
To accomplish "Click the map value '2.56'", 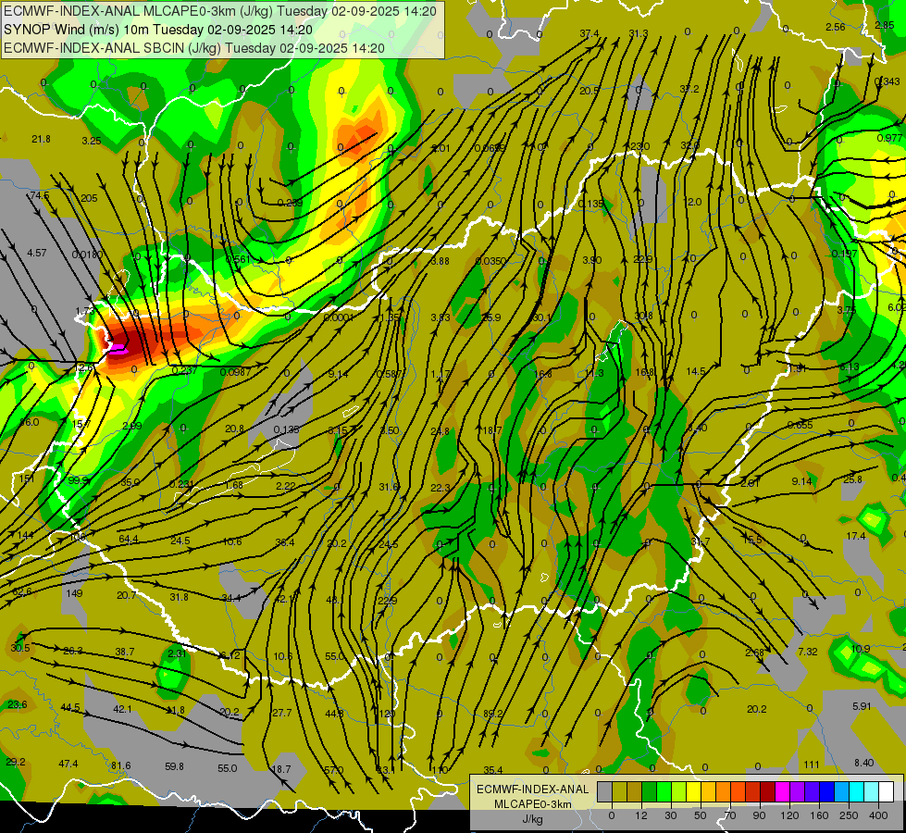I will coord(836,27).
